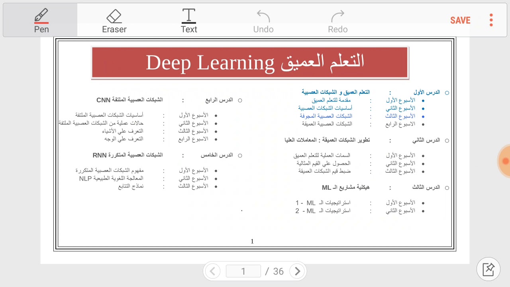Click 'الدرس الأول' heading

pyautogui.click(x=427, y=92)
